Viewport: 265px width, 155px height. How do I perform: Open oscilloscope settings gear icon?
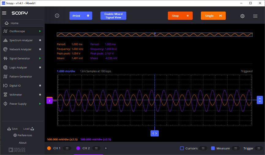pos(242,16)
